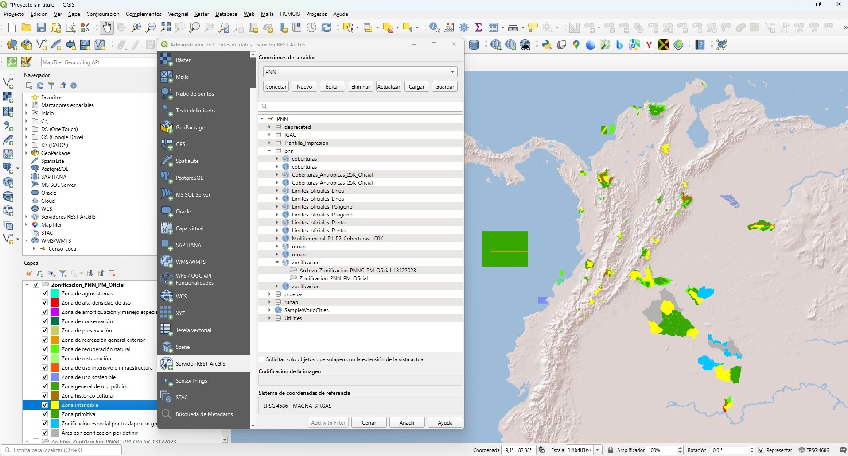Uncheck the Zona de alta densidad de uso checkbox
The height and width of the screenshot is (456, 848).
pyautogui.click(x=45, y=303)
